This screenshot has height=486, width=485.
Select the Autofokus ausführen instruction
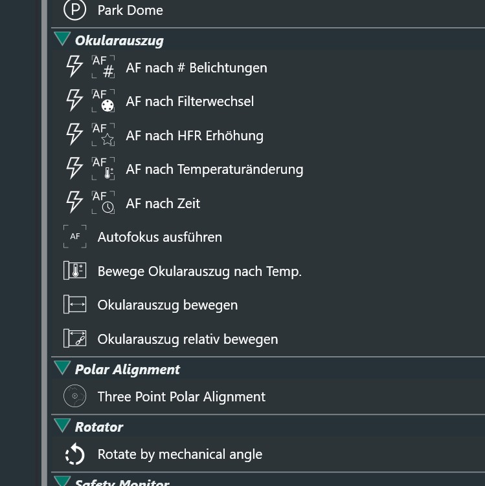click(268, 237)
